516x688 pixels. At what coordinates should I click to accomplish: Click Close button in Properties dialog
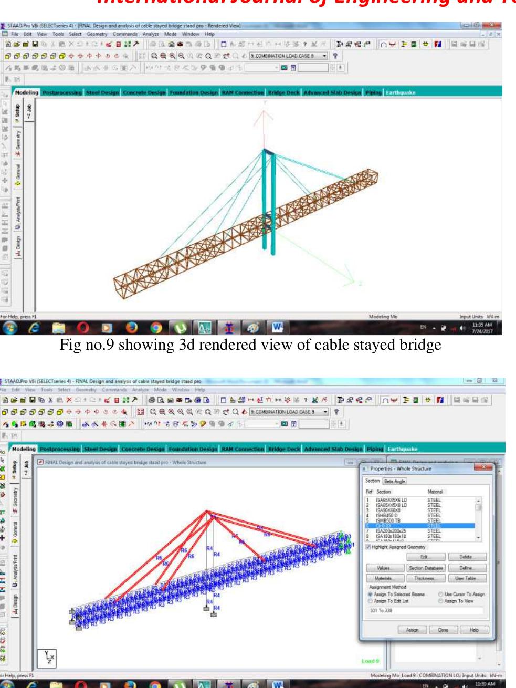coord(443,630)
